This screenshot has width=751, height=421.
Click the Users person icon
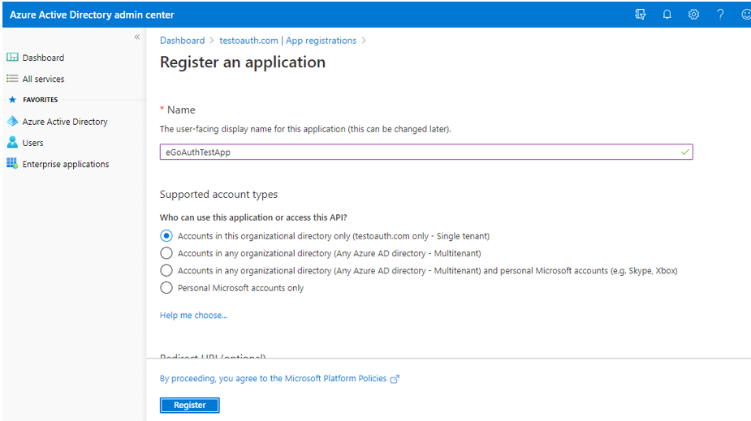coord(12,142)
